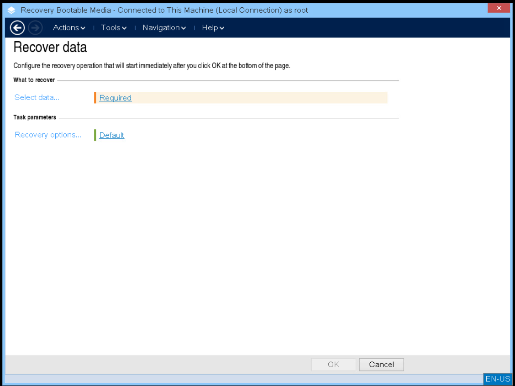
Task: Open the Help menu
Action: 210,28
